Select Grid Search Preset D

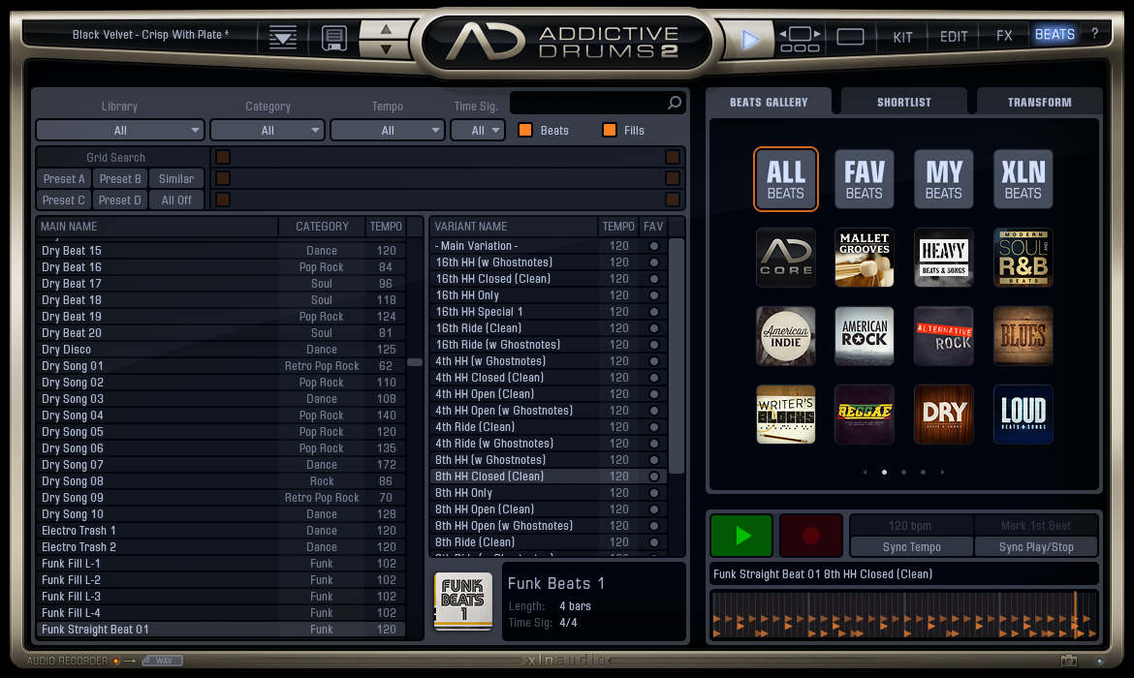120,200
